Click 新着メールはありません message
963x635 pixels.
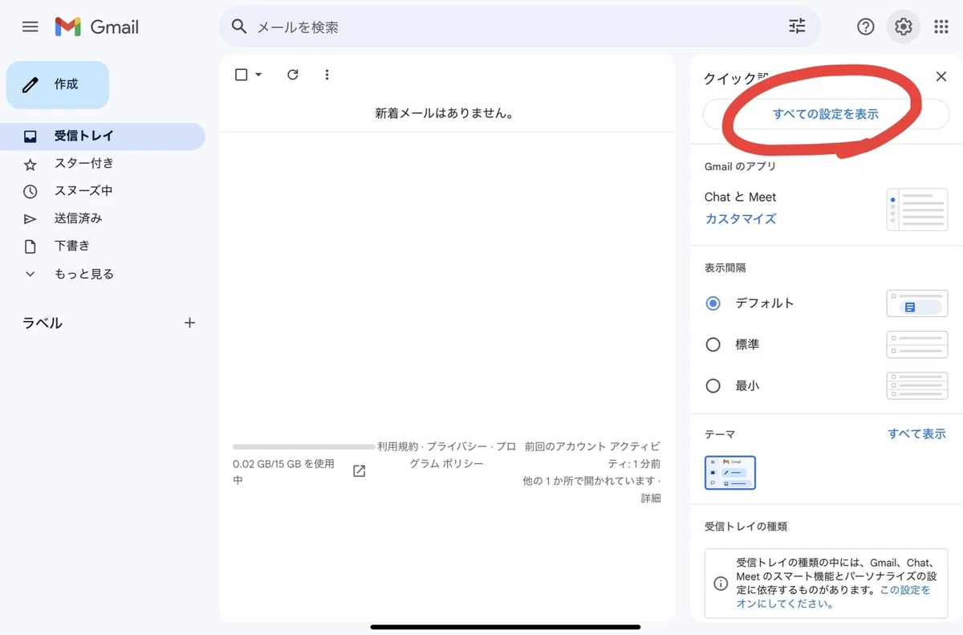(445, 113)
